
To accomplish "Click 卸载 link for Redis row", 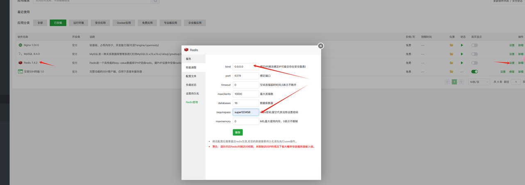I will point(520,63).
